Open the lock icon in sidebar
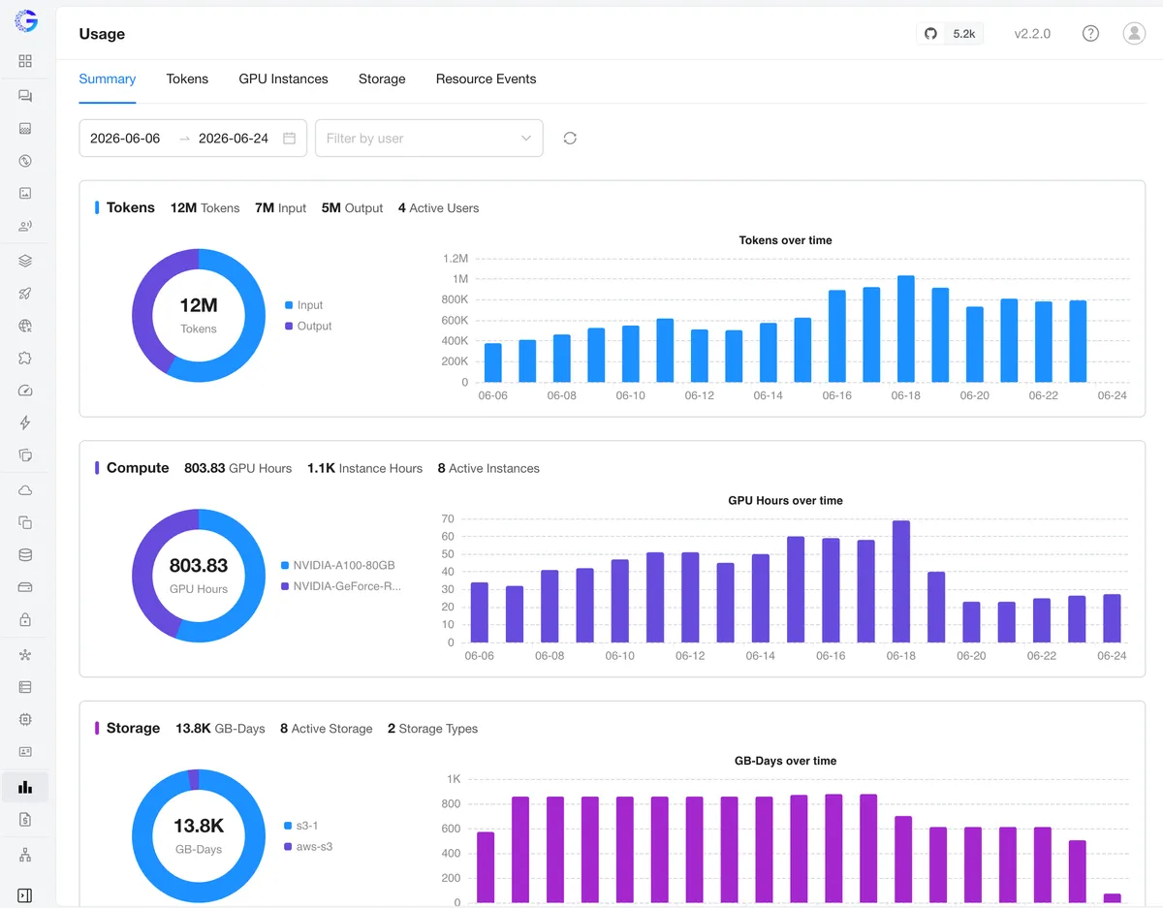 click(x=25, y=619)
